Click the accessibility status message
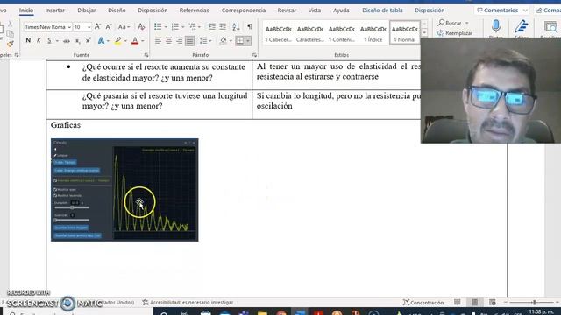 point(188,303)
